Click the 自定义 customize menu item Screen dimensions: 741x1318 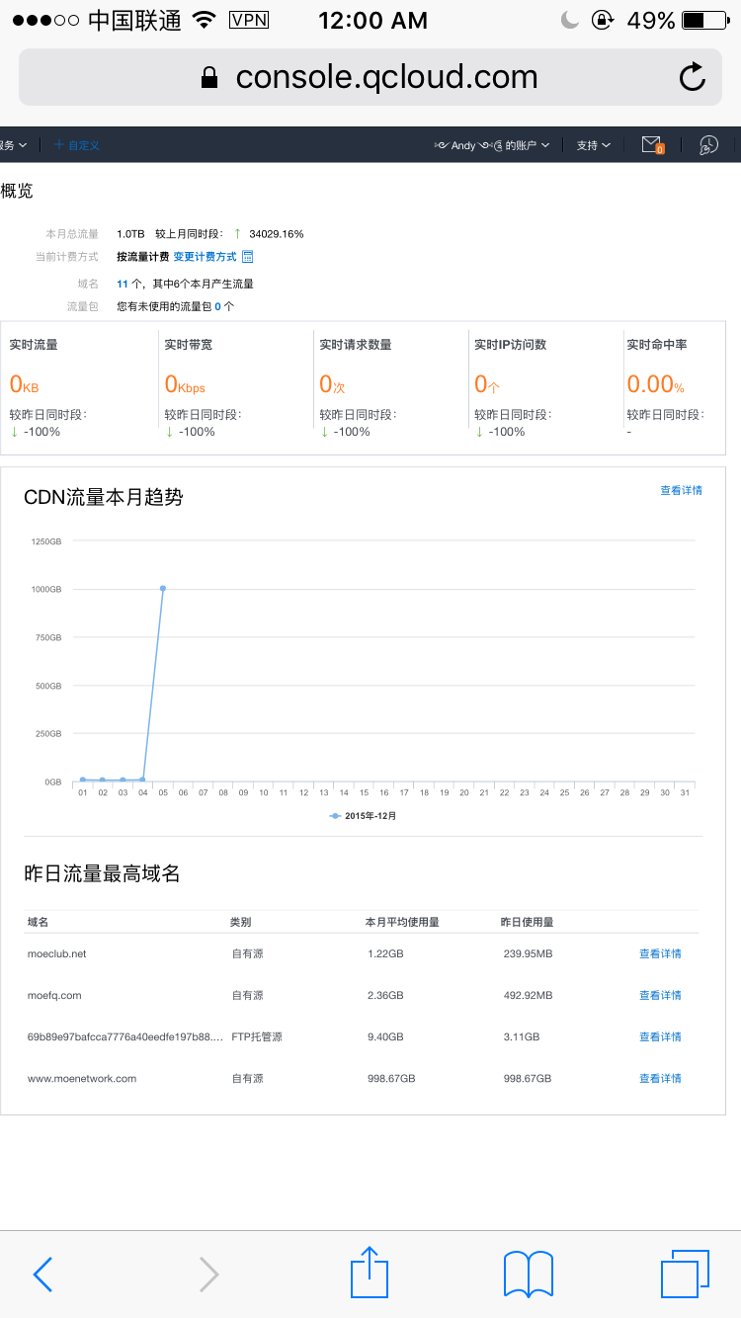pos(77,145)
